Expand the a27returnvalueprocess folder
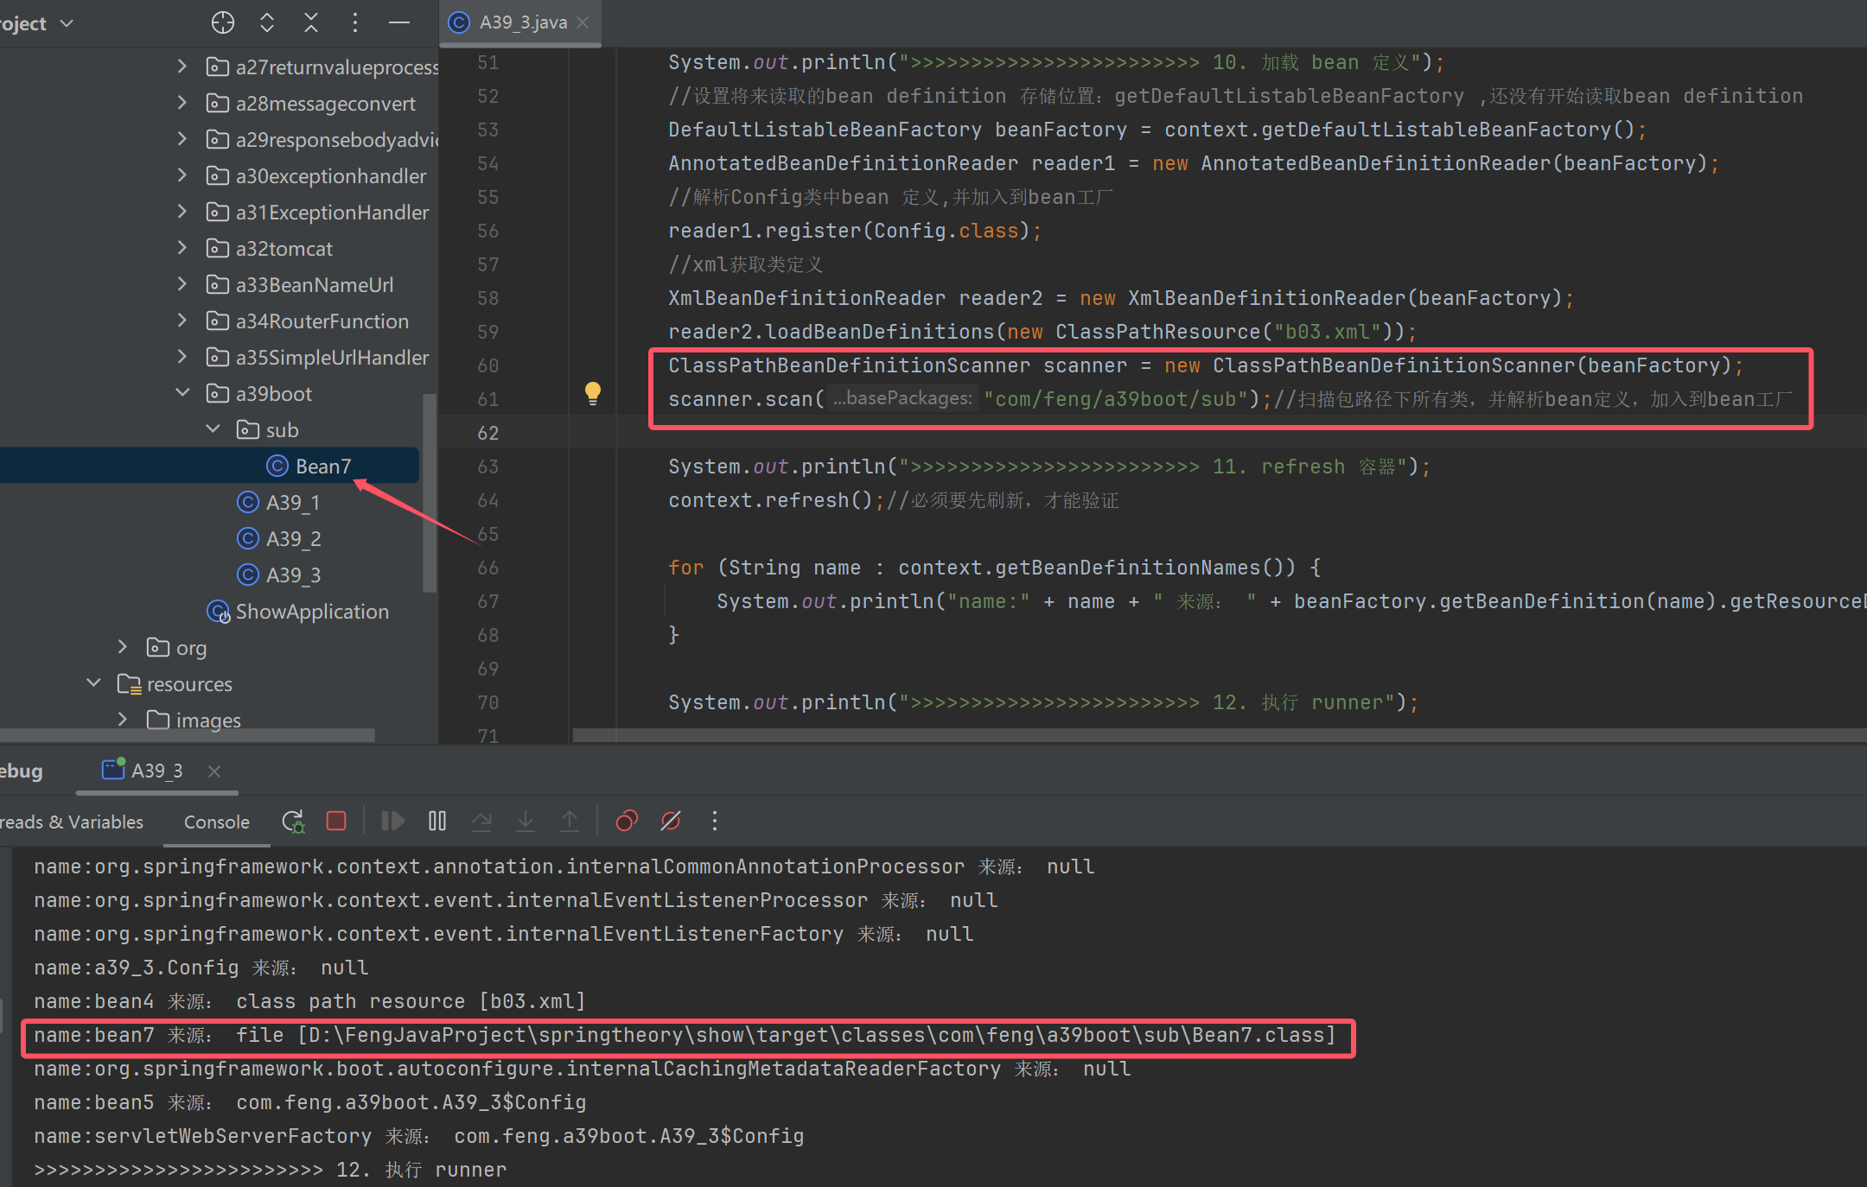This screenshot has height=1187, width=1867. (182, 67)
